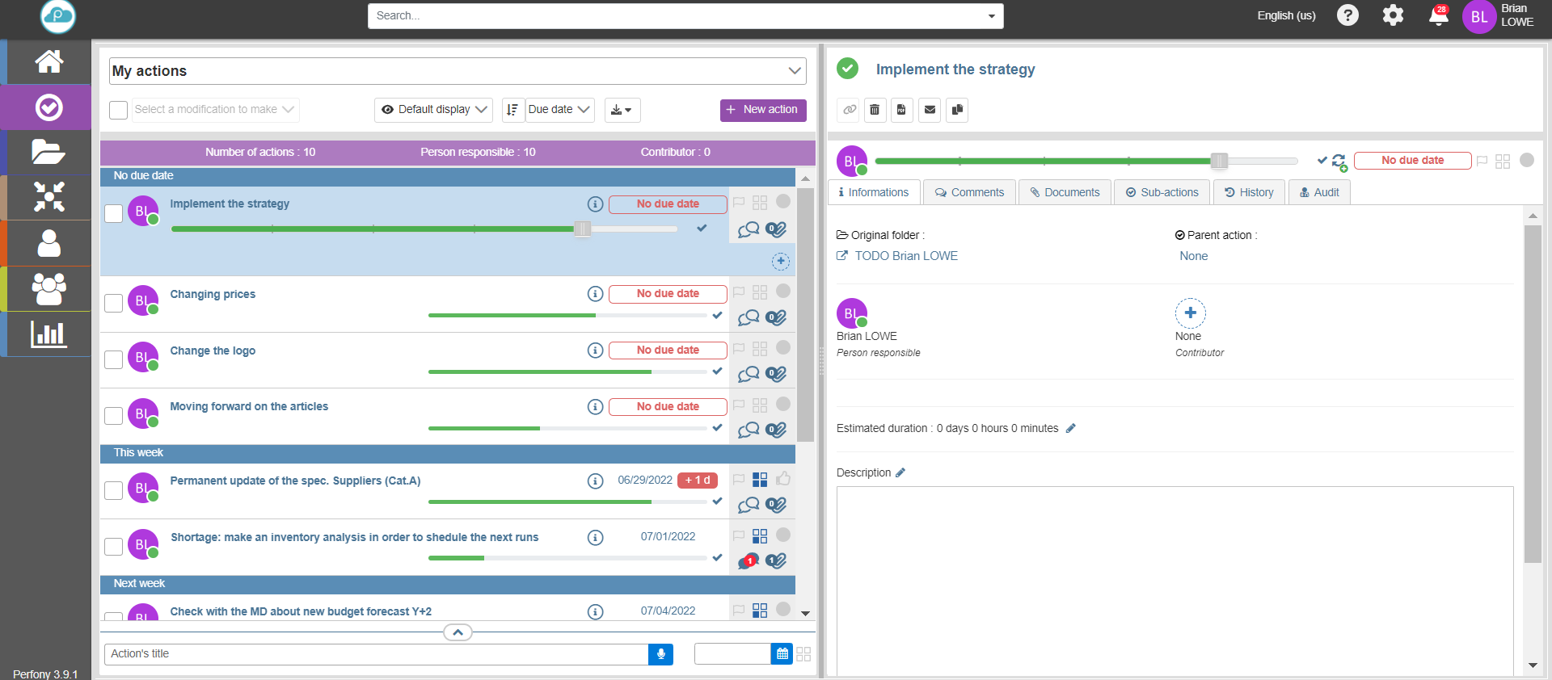Open the folders section in sidebar
The height and width of the screenshot is (680, 1552).
[x=48, y=152]
